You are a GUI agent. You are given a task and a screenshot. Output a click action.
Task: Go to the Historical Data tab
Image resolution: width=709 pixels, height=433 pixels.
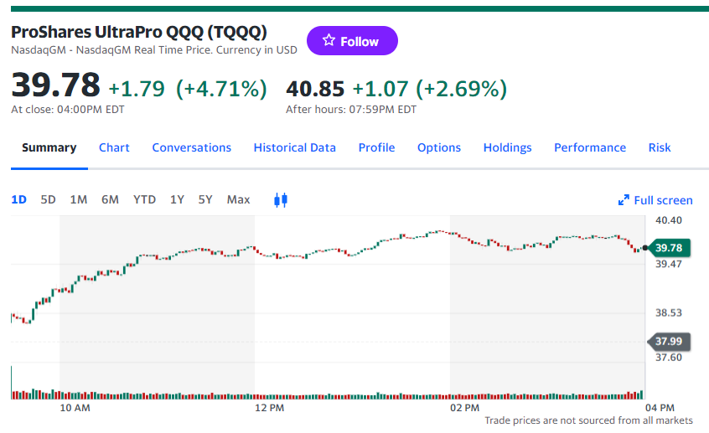click(295, 147)
